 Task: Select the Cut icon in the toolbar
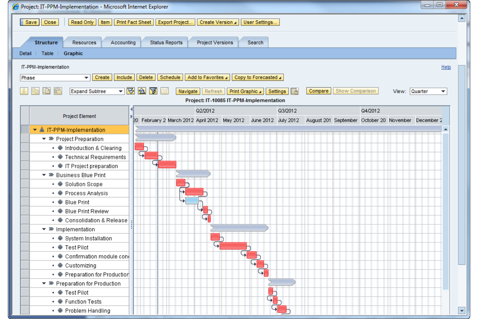pos(24,91)
